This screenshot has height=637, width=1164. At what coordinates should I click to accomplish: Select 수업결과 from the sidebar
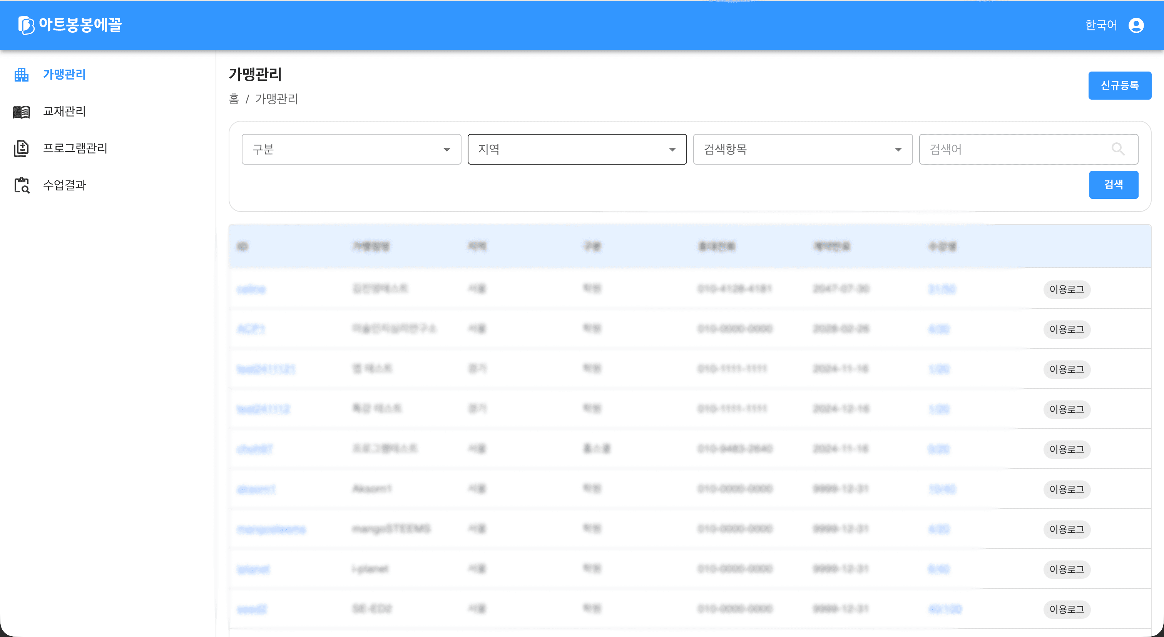65,185
